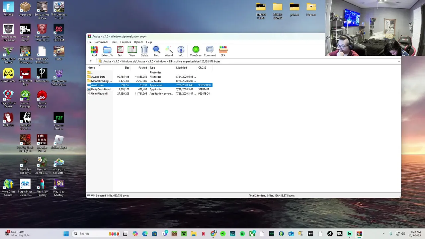
Task: Select the MonoBleedingE... folder row
Action: 149,81
